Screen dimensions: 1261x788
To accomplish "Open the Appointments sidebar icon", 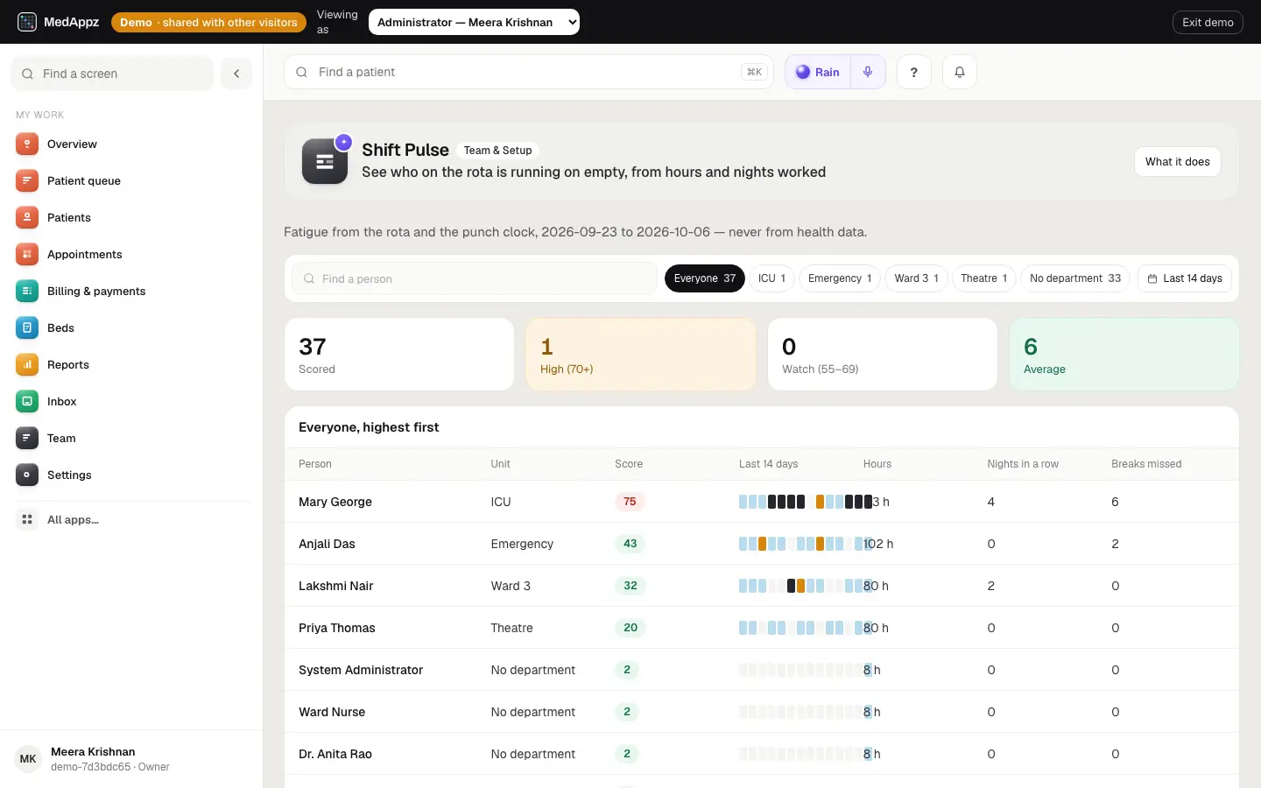I will 27,255.
